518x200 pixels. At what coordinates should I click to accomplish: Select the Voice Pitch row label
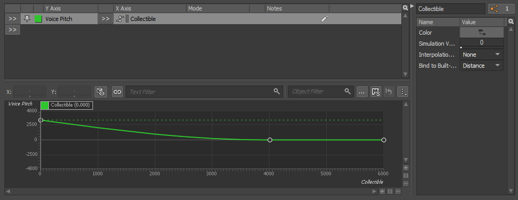(x=59, y=19)
